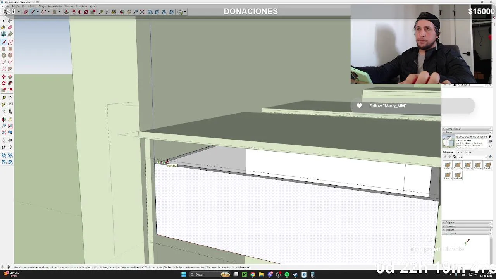Select the Orbit tool in top toolbar
Screen dimensions: 496x279
coord(122,12)
